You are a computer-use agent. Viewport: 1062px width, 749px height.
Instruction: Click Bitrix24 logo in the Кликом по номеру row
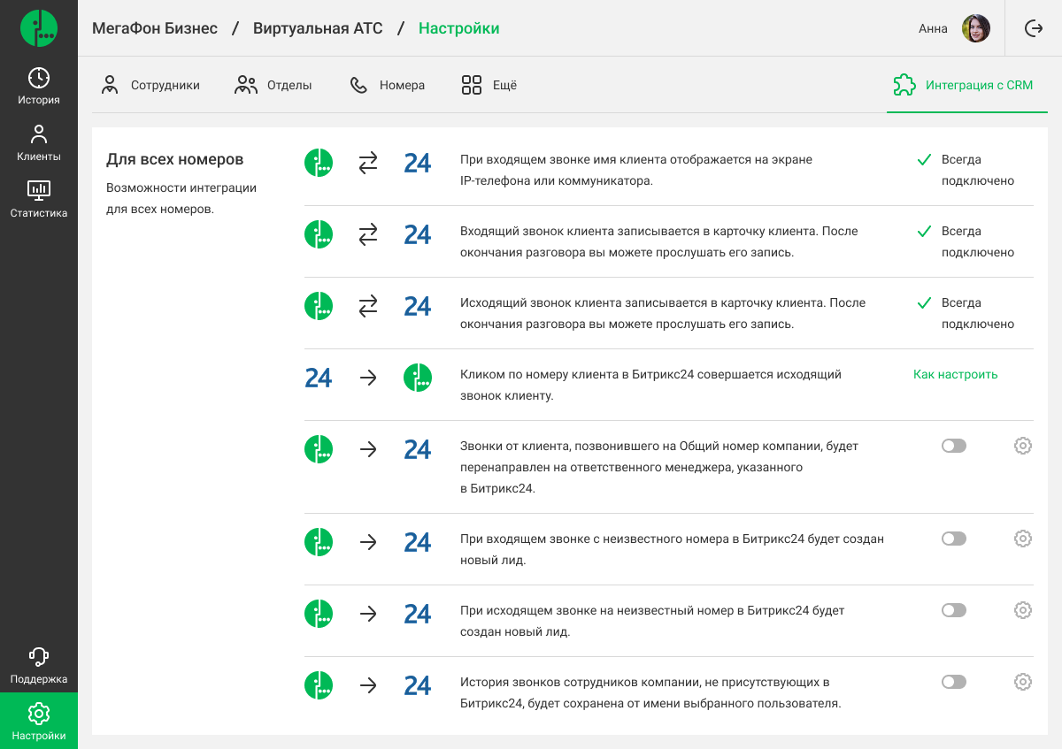pyautogui.click(x=319, y=378)
